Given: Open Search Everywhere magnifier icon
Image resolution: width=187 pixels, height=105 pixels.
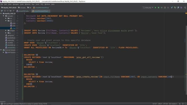Looking at the screenshot, I should coord(185,8).
